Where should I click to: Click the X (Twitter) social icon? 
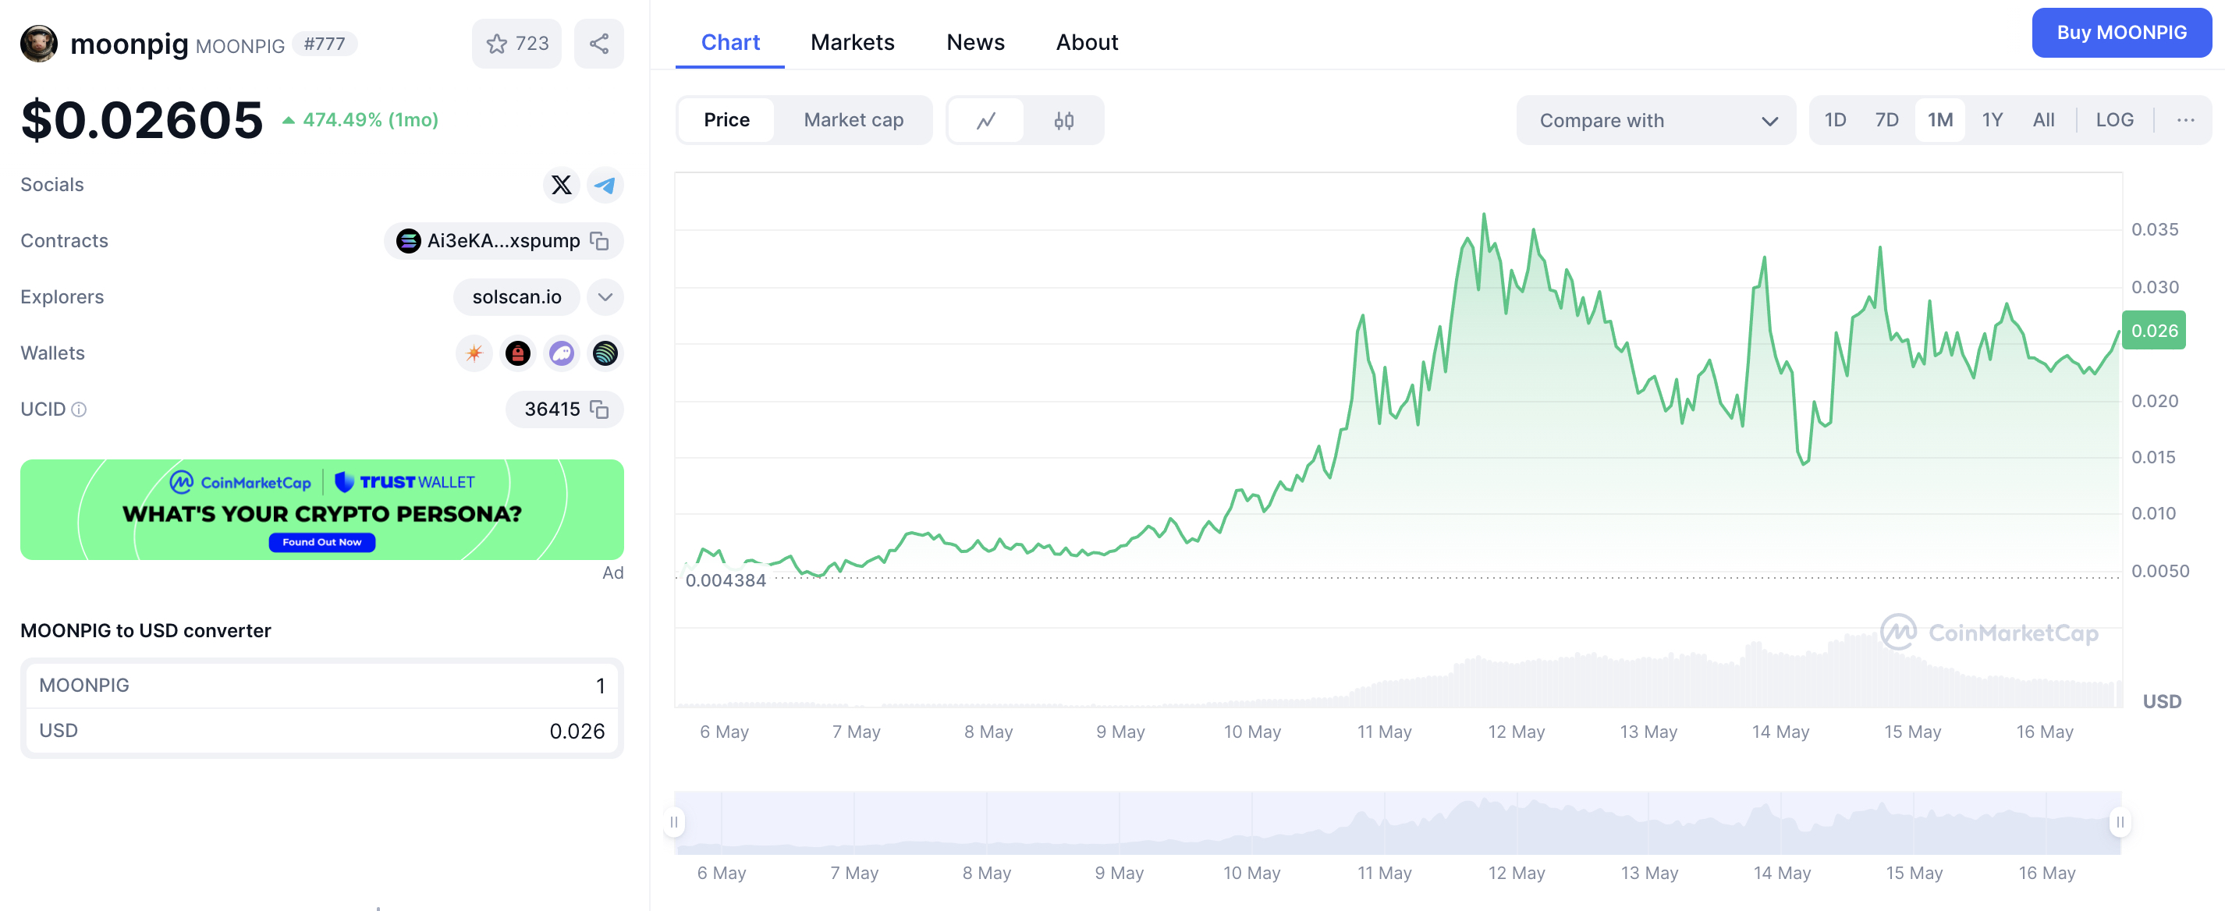[561, 185]
